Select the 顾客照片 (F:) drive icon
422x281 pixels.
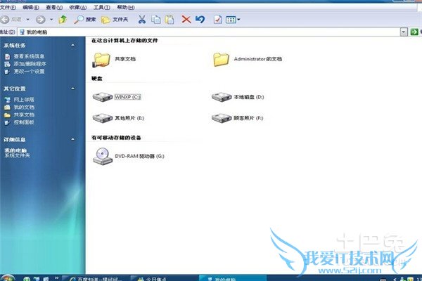(x=222, y=118)
